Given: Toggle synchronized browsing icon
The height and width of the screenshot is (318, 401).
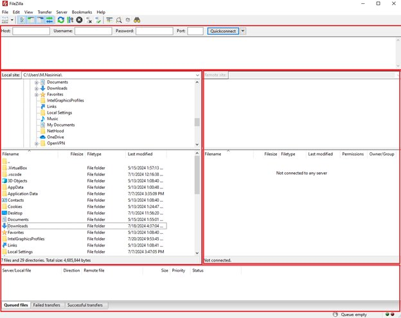Looking at the screenshot, I should 128,20.
